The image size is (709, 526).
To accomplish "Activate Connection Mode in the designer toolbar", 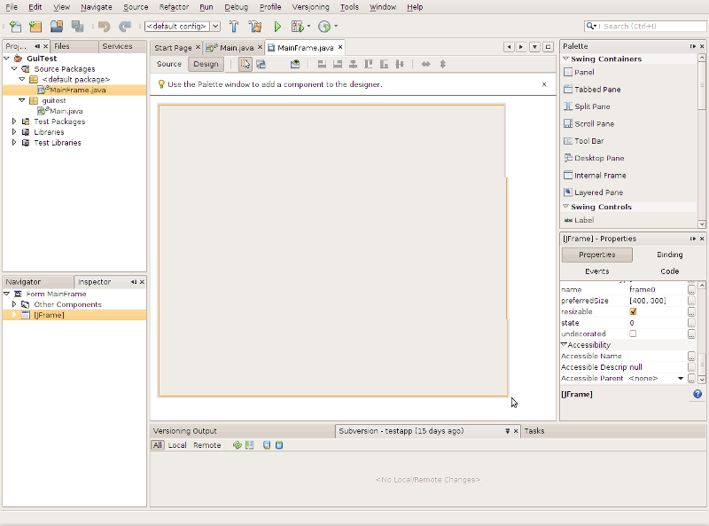I will (261, 64).
